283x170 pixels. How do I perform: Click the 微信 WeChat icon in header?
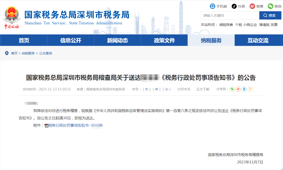(270, 6)
